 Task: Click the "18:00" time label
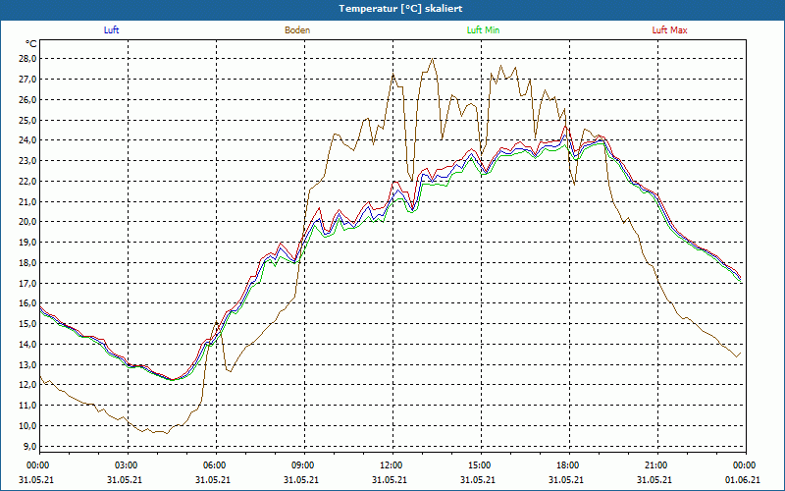[x=569, y=465]
